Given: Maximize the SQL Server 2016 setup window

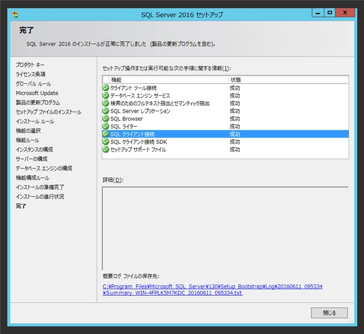Looking at the screenshot, I should click(329, 13).
